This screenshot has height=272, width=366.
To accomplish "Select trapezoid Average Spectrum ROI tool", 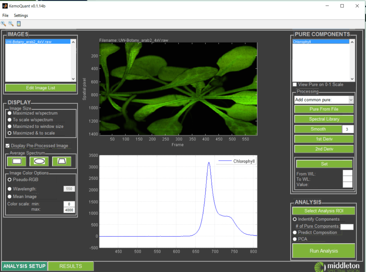I will pos(61,161).
